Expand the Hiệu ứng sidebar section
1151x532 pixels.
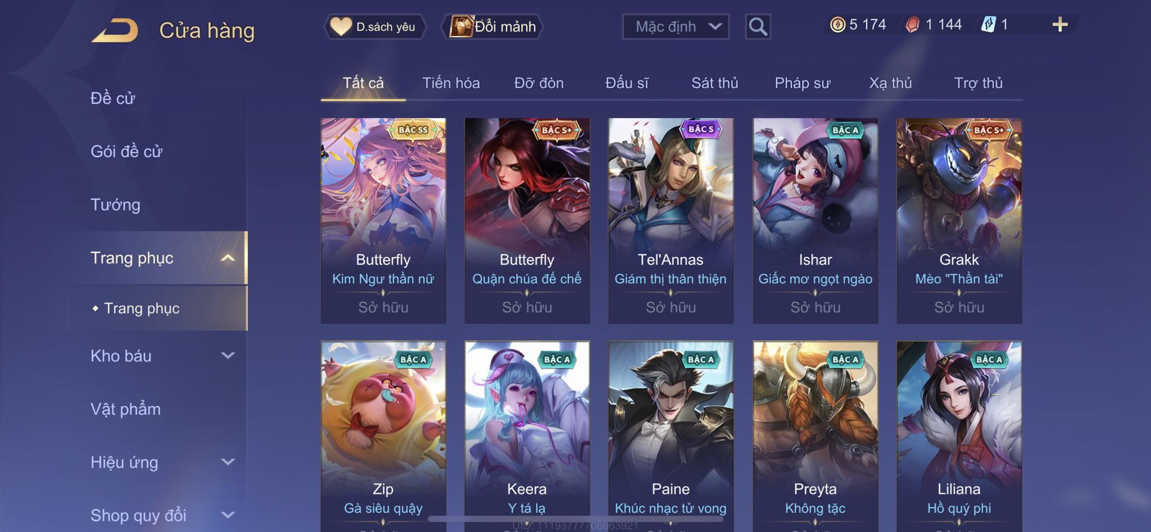pyautogui.click(x=228, y=462)
